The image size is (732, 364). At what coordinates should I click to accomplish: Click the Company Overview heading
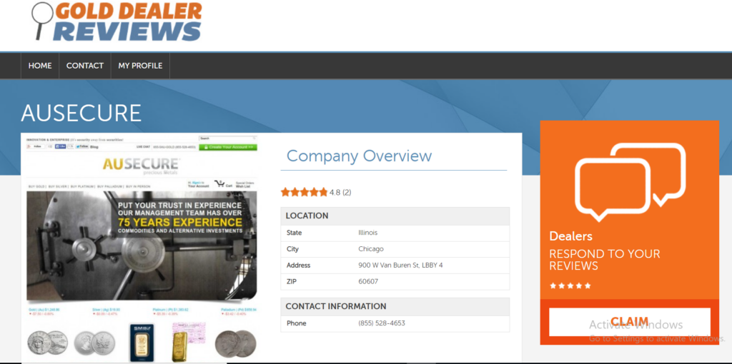tap(359, 156)
